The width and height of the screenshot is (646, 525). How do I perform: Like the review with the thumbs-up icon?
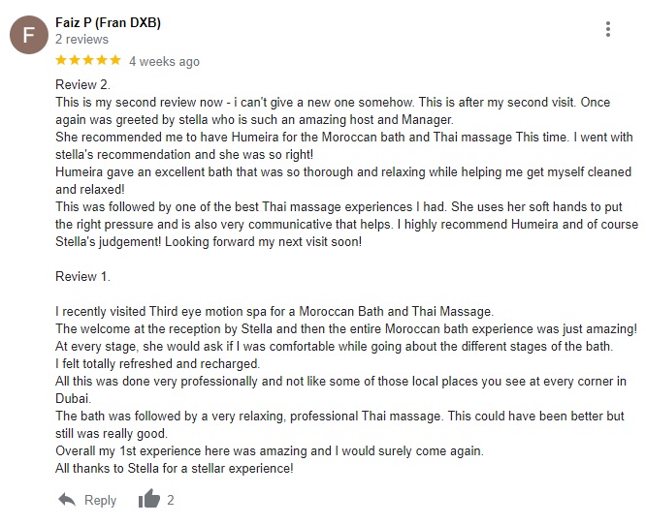(x=148, y=500)
